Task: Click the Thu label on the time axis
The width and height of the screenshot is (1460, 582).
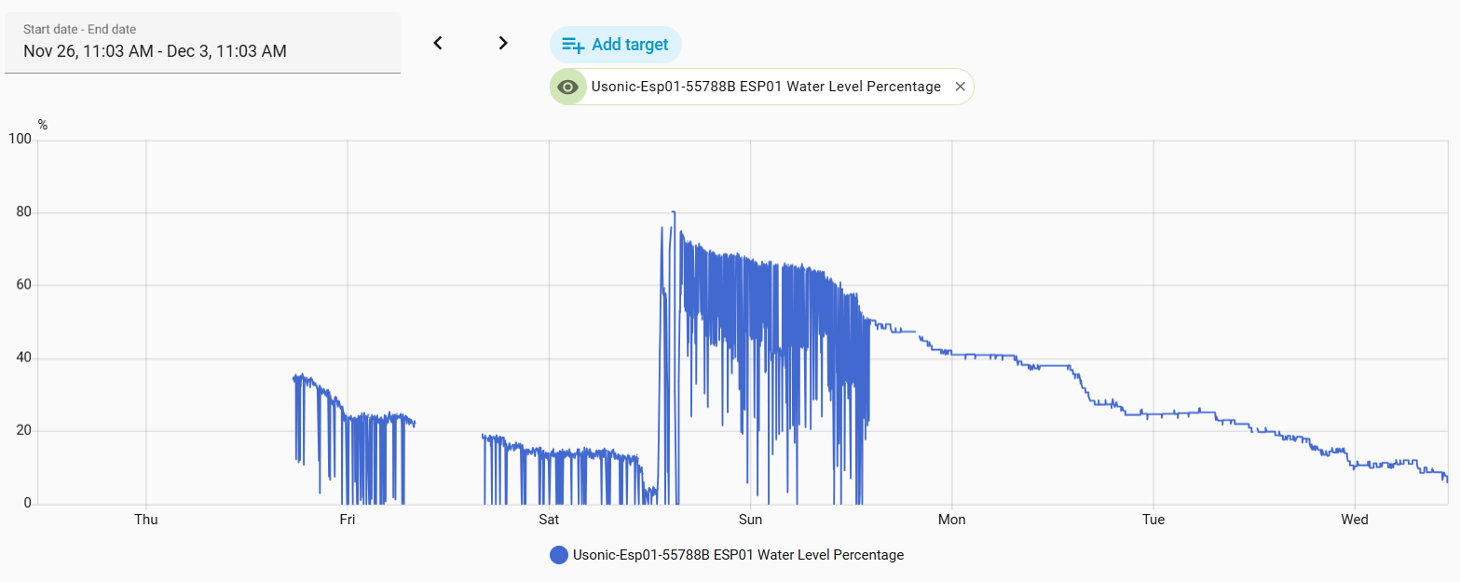Action: click(x=146, y=520)
